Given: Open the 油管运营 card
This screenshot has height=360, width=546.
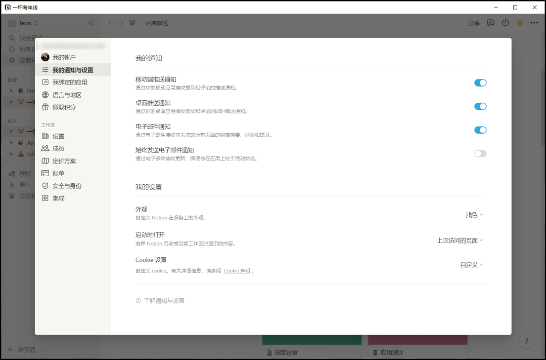Looking at the screenshot, I should pos(312,347).
